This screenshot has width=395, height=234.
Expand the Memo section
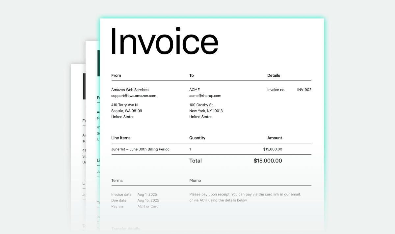click(x=195, y=180)
